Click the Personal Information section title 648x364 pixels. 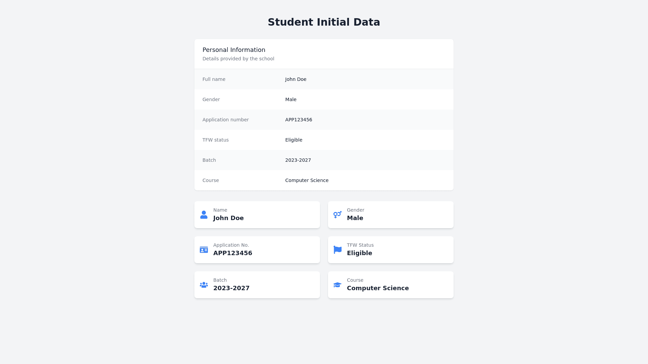(x=234, y=50)
